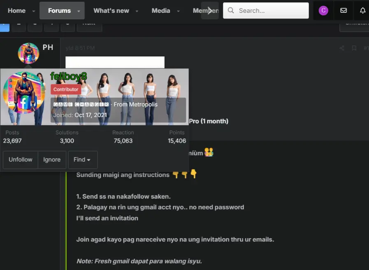Click the 'Pro (1 month)' text

pos(209,121)
